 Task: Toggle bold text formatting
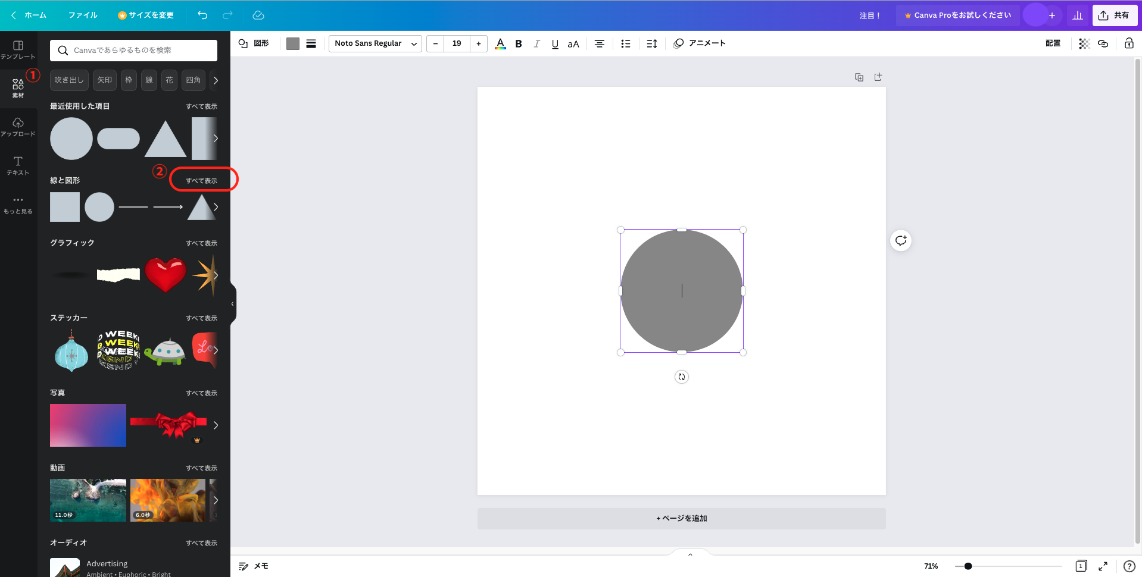pos(518,43)
